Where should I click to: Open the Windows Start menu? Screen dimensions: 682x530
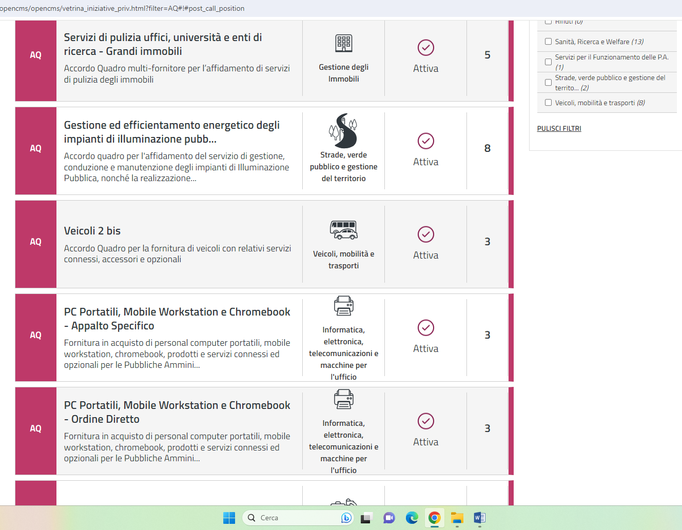[229, 518]
